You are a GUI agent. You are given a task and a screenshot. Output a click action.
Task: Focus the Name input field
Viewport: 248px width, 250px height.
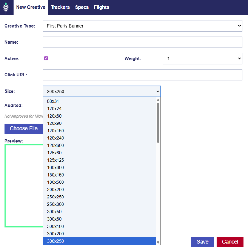pos(142,42)
